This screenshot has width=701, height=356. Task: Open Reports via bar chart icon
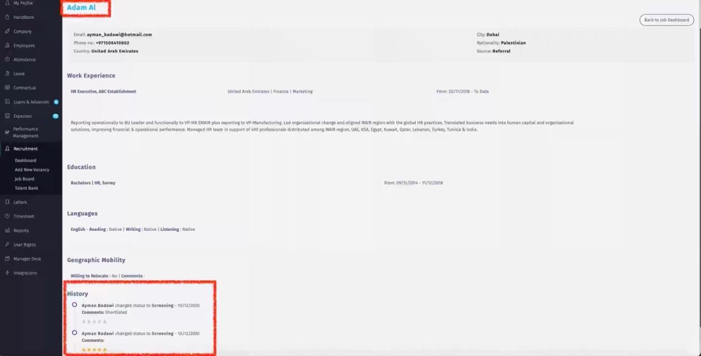click(7, 230)
